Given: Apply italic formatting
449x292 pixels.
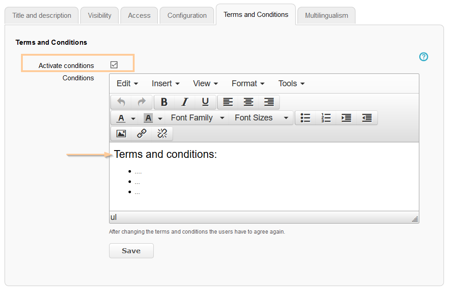Looking at the screenshot, I should pyautogui.click(x=185, y=102).
